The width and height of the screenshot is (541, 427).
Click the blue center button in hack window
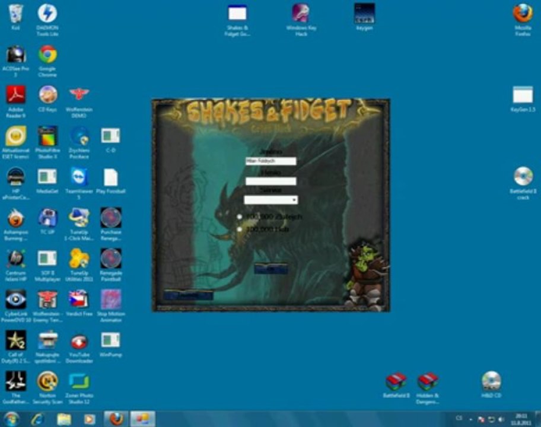[x=271, y=269]
